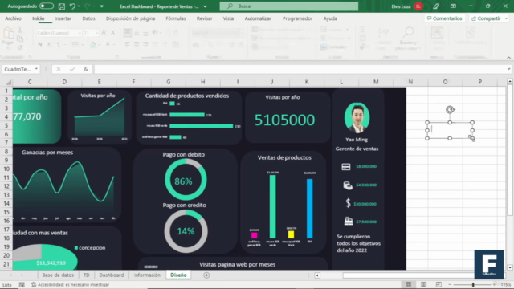The height and width of the screenshot is (289, 514).
Task: Click the AutoSum sigma icon
Action: [x=362, y=30]
